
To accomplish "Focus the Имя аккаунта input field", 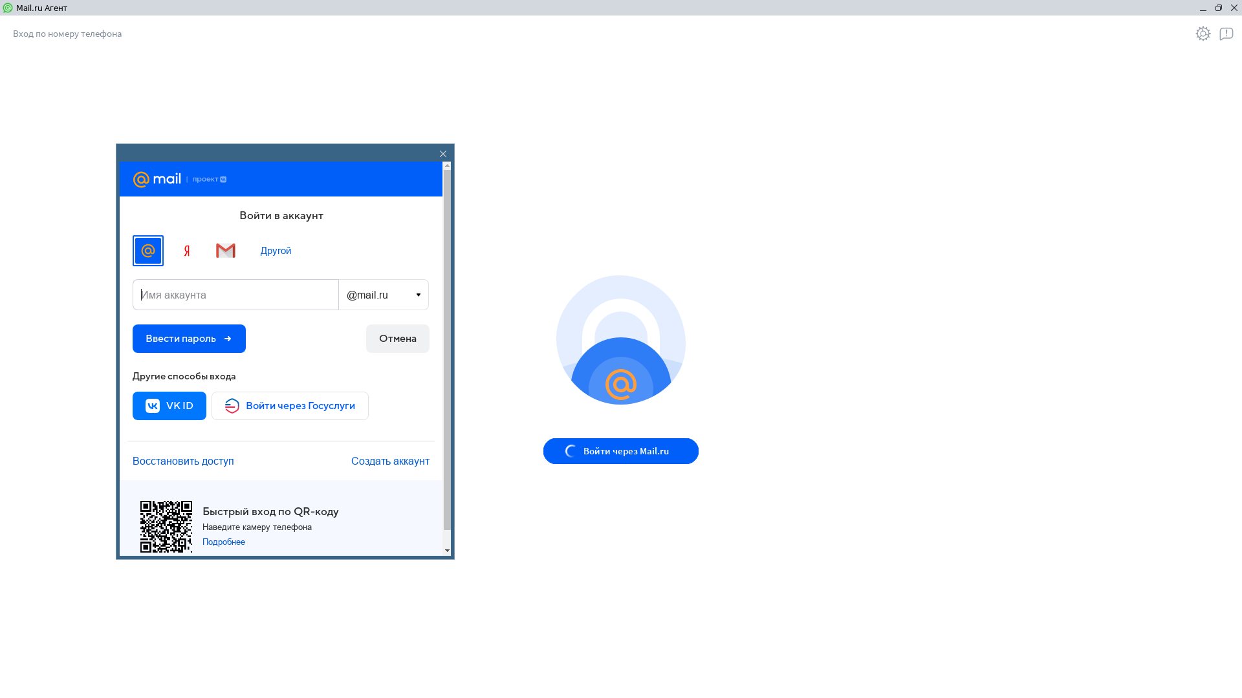I will click(235, 295).
